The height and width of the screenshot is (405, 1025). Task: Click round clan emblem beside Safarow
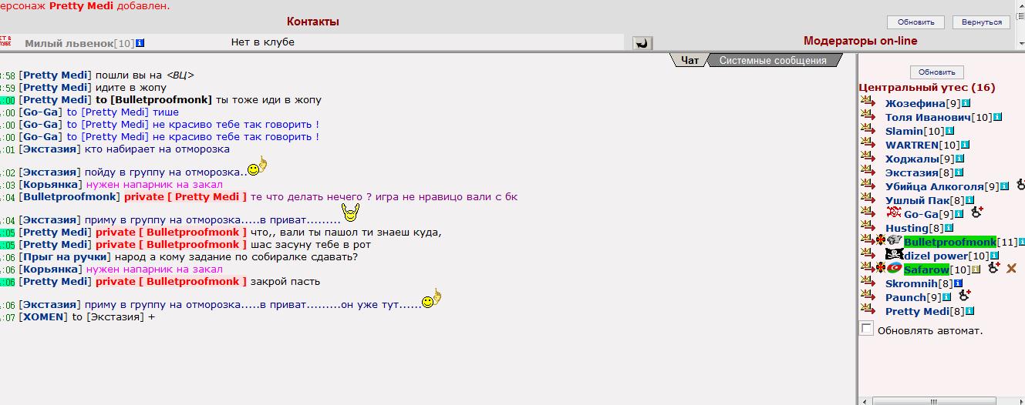(x=895, y=269)
